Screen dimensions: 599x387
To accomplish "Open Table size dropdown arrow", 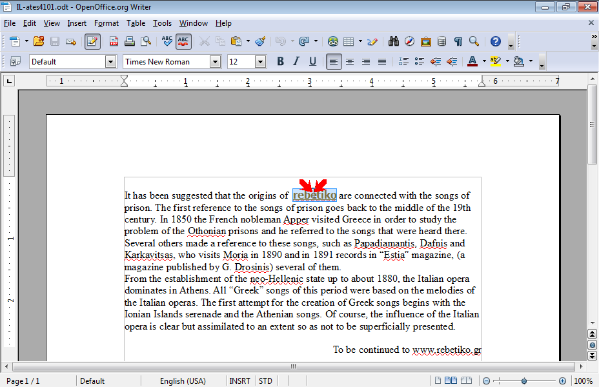I will tap(360, 41).
